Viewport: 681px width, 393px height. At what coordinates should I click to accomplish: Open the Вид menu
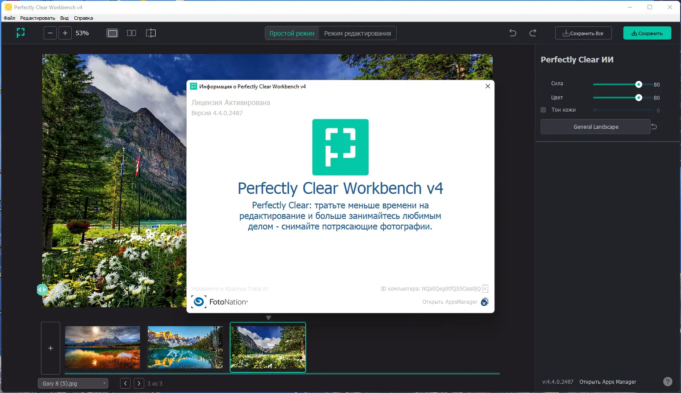(x=64, y=18)
